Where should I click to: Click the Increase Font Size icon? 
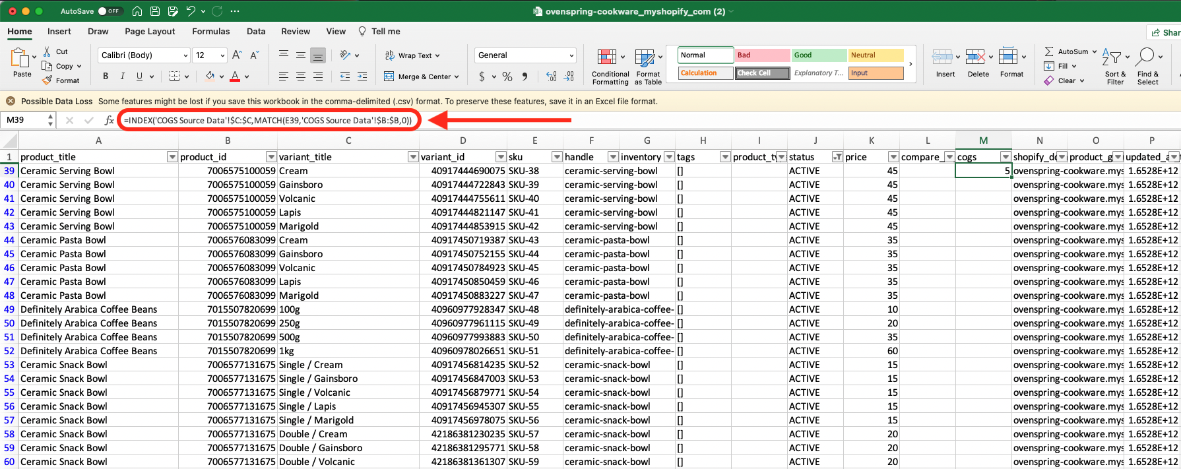[x=237, y=55]
